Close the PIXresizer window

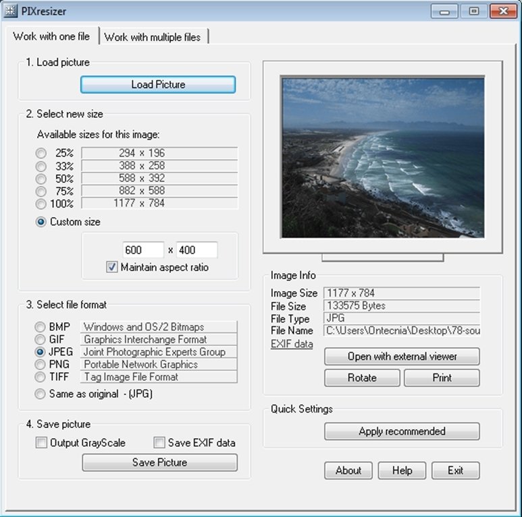click(x=503, y=11)
